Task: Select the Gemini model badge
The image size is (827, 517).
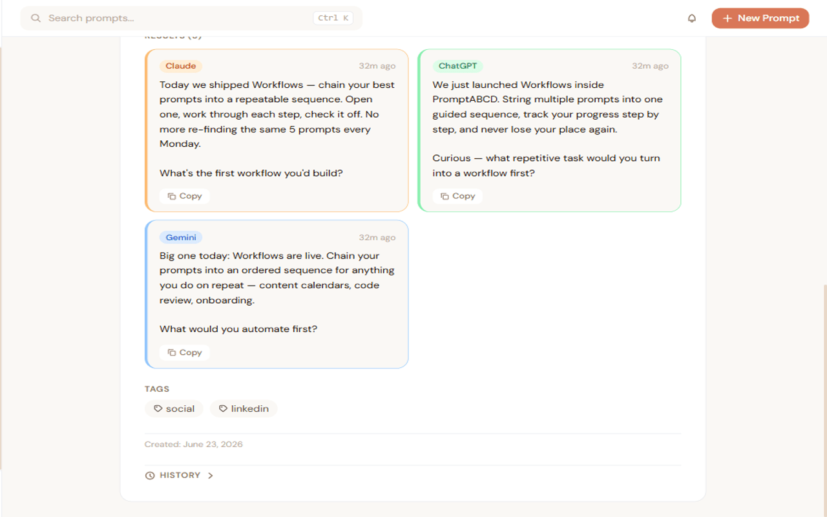Action: [x=181, y=237]
